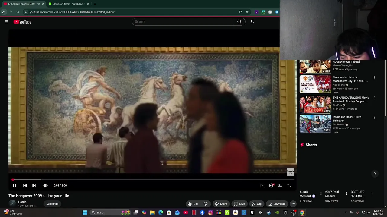387x217 pixels.
Task: Open more actions ellipsis below video
Action: (x=293, y=204)
